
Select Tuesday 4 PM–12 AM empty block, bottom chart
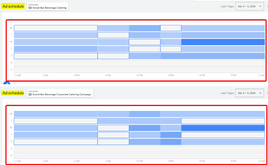coord(223,121)
